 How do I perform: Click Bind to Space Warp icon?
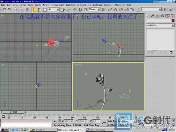(x=27, y=10)
